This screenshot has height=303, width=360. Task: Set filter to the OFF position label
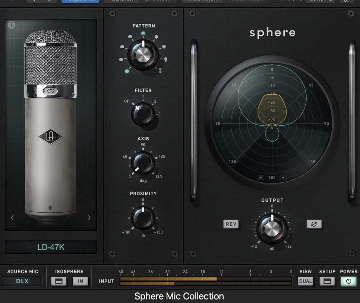[128, 101]
